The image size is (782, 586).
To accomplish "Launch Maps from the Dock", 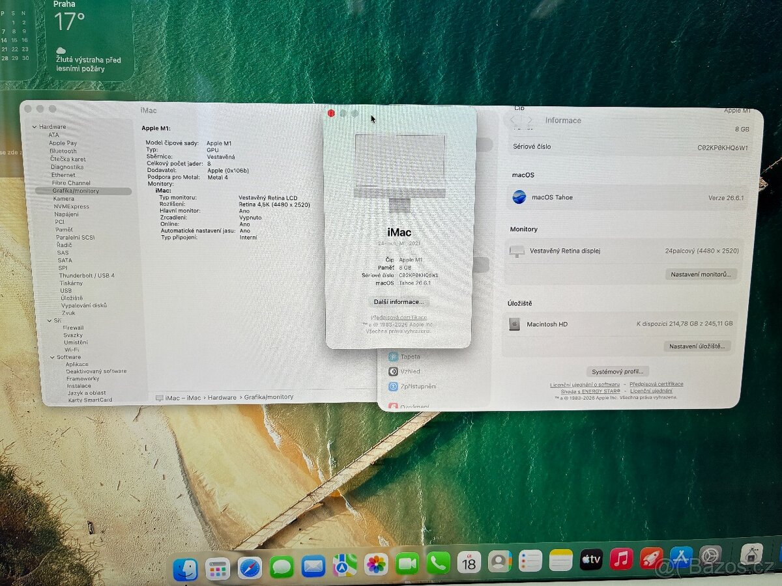I will click(x=345, y=565).
